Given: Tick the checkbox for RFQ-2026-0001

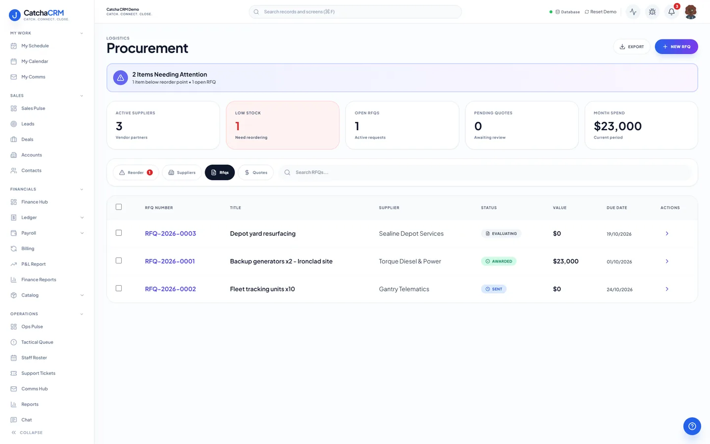Looking at the screenshot, I should [x=119, y=260].
